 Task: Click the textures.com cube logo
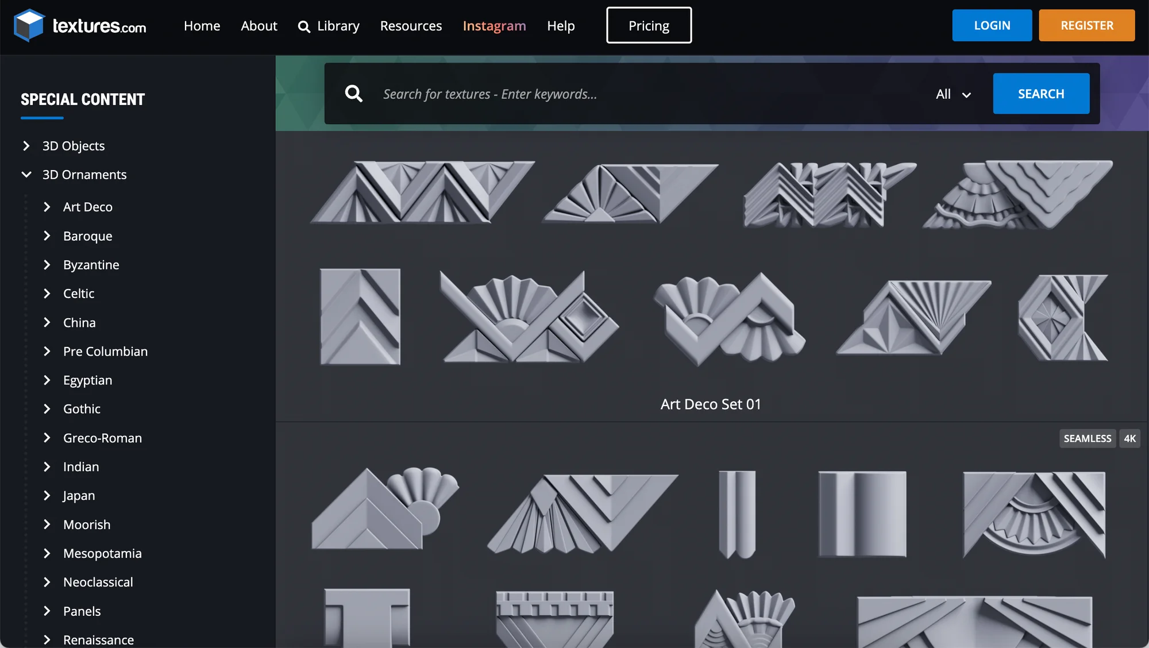(29, 25)
